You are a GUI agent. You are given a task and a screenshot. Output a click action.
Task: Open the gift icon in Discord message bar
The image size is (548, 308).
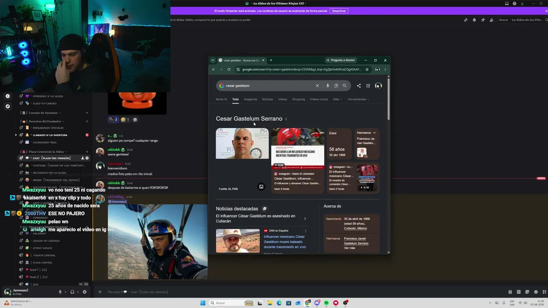pos(510,292)
